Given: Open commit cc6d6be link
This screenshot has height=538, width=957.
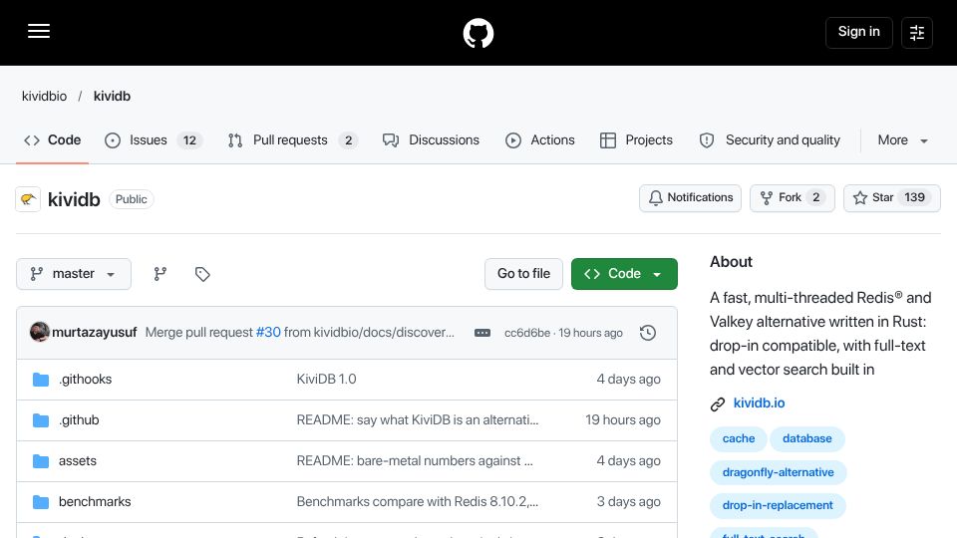Looking at the screenshot, I should coord(527,333).
